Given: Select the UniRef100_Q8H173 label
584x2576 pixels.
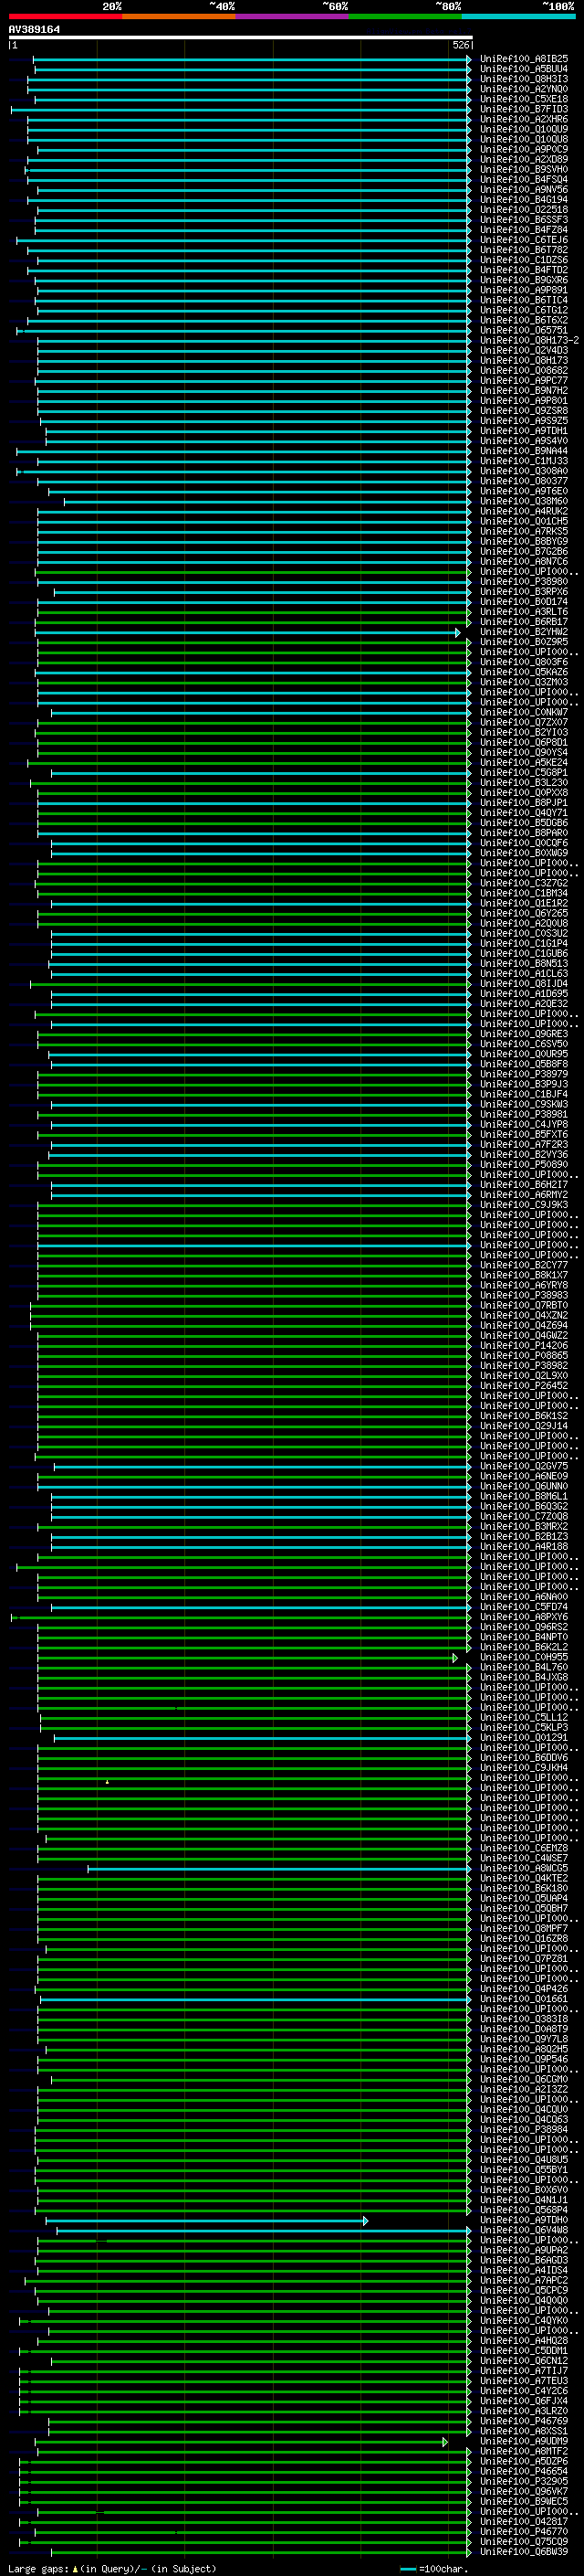Looking at the screenshot, I should point(523,361).
